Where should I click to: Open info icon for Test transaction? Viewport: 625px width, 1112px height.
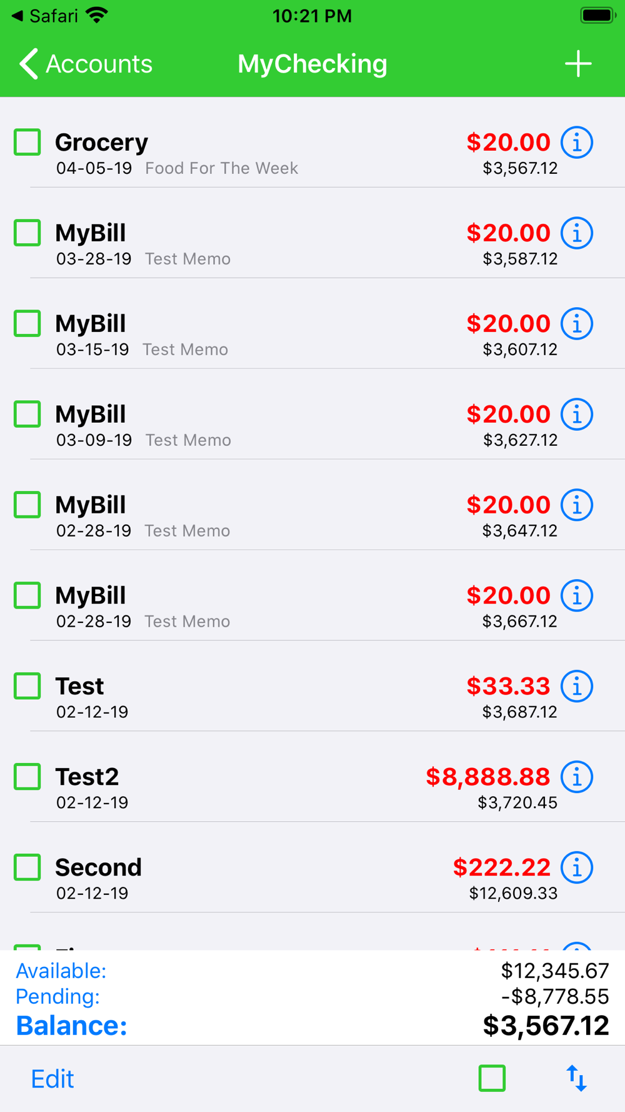tap(576, 687)
